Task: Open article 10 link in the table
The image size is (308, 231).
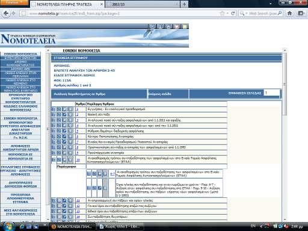Action: click(78, 160)
